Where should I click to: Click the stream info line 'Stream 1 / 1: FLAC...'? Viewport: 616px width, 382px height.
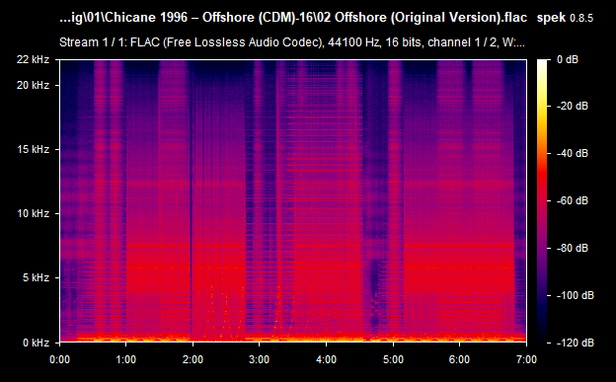tap(292, 42)
